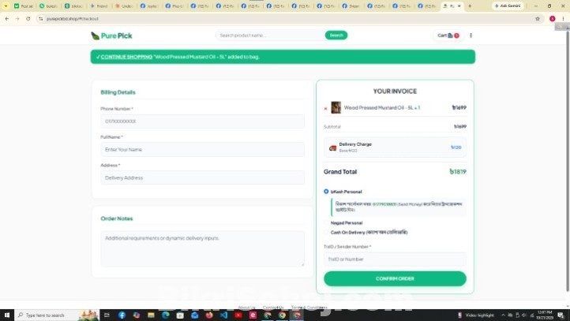
Task: Select Nagad Personal payment method
Action: click(326, 222)
